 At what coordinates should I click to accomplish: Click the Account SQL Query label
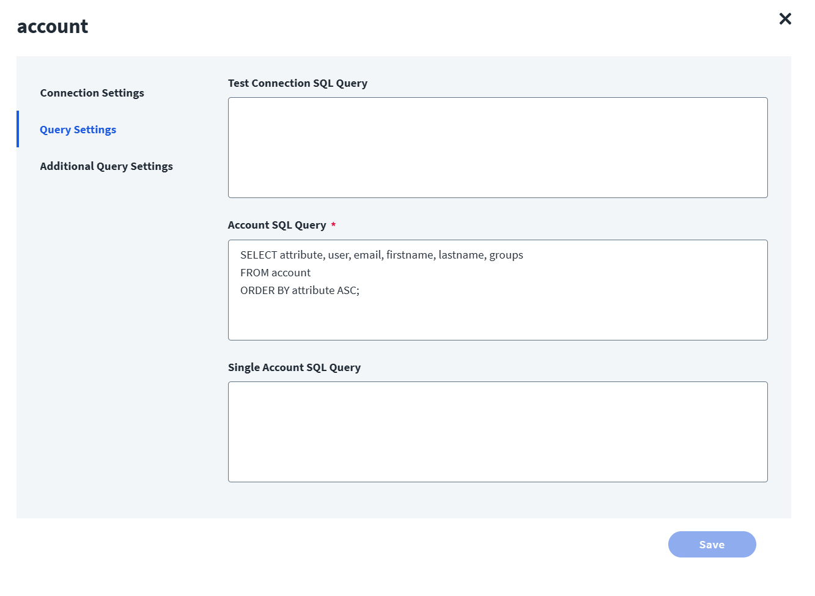tap(277, 225)
